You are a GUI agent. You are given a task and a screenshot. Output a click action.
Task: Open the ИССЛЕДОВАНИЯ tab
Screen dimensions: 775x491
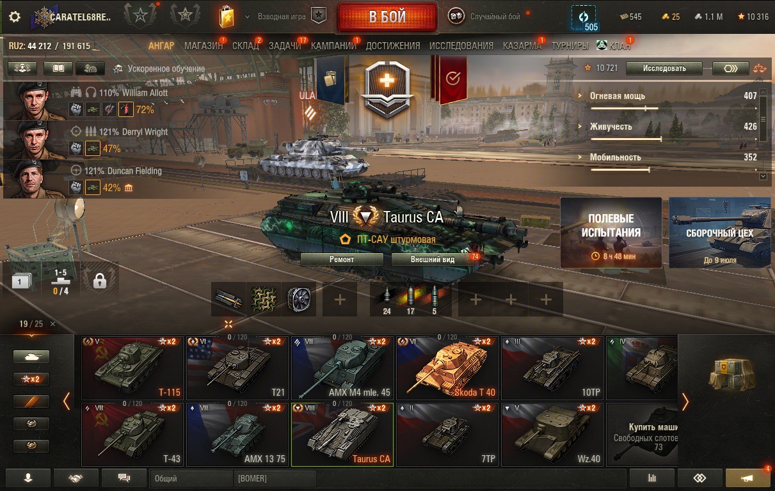461,46
